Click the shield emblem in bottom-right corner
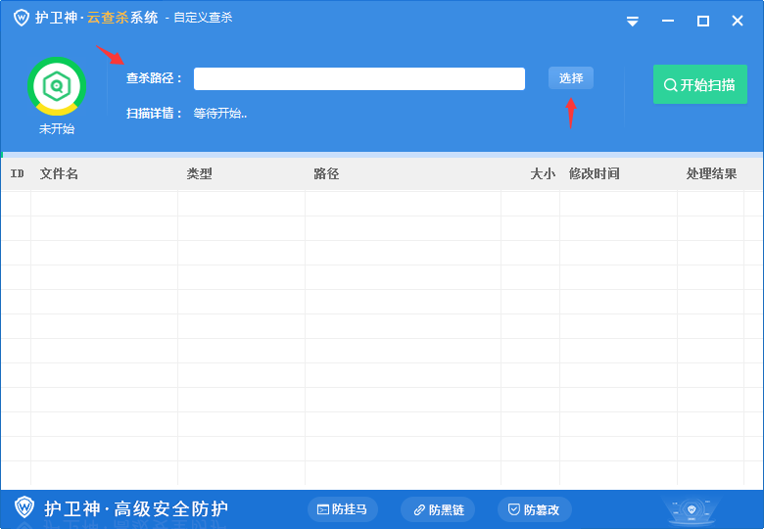 click(692, 510)
